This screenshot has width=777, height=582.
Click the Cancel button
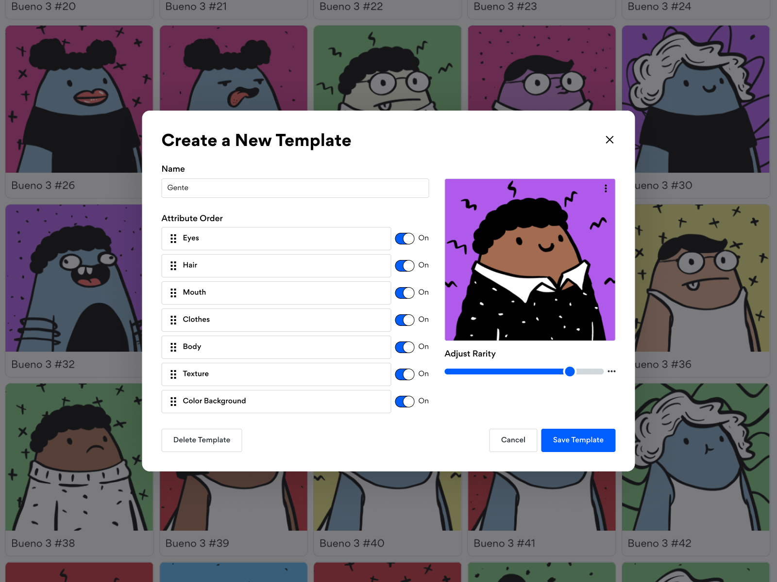click(x=513, y=440)
